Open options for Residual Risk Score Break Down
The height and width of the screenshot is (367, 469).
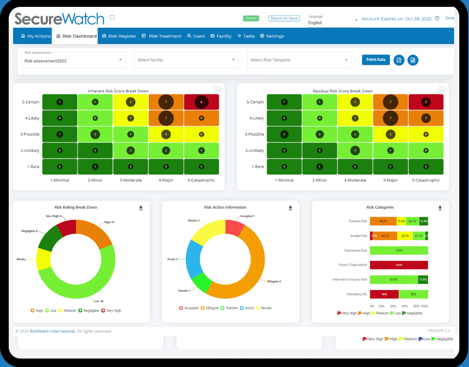pyautogui.click(x=442, y=90)
